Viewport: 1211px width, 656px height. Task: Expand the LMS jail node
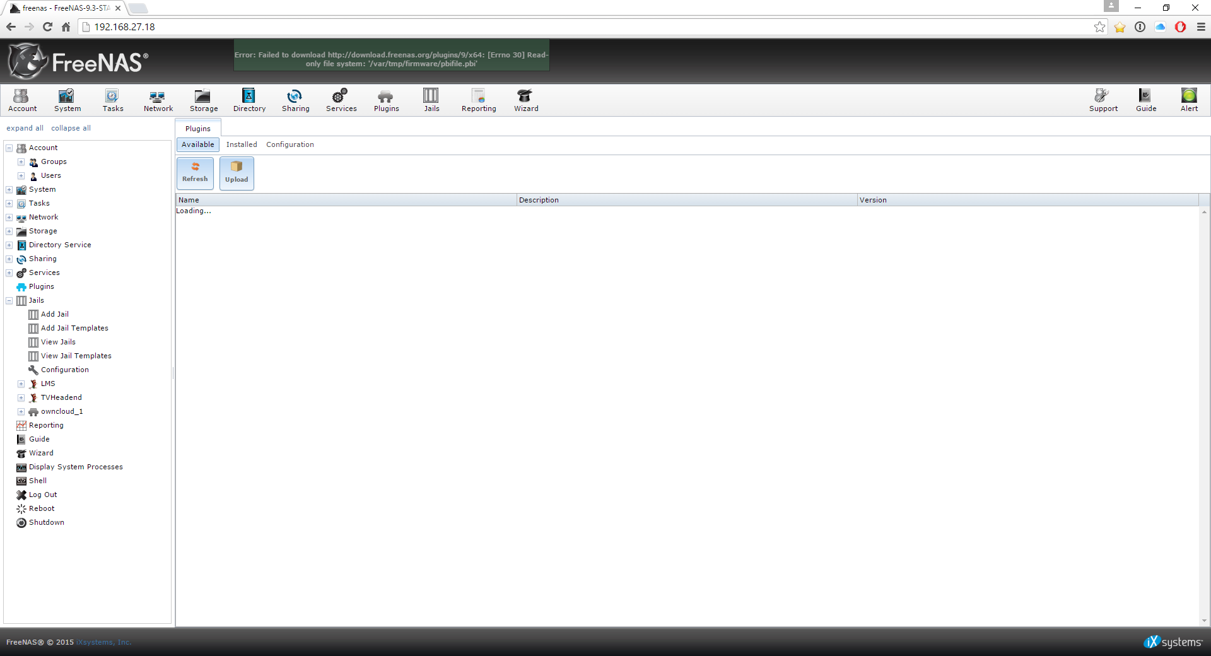point(21,384)
